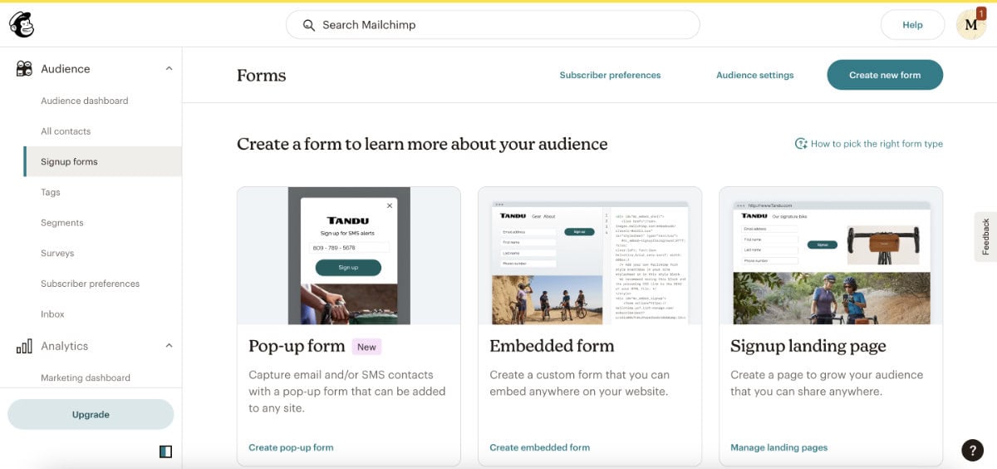This screenshot has width=997, height=469.
Task: Open Marketing dashboard in the sidebar
Action: click(86, 378)
